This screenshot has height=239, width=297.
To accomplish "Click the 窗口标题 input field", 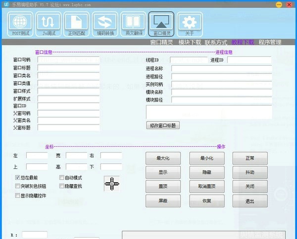I will pos(68,68).
